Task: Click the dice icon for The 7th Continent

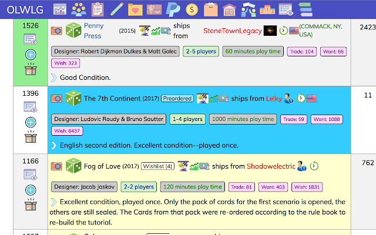Action: (73, 98)
